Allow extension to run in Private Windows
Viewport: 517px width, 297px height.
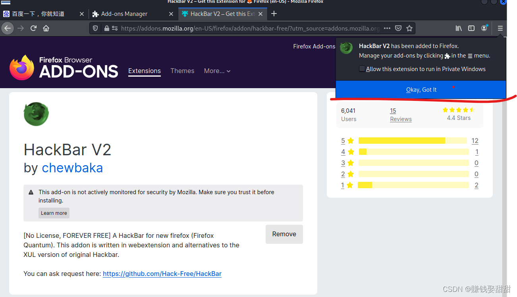point(362,69)
